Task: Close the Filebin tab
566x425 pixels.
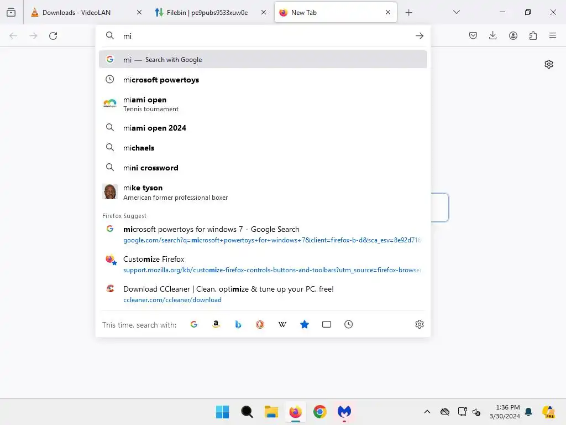Action: point(264,12)
